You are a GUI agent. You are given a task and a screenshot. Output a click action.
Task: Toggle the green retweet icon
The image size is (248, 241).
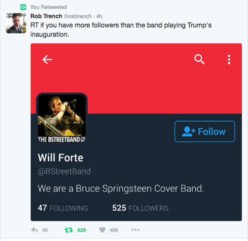[x=69, y=230]
